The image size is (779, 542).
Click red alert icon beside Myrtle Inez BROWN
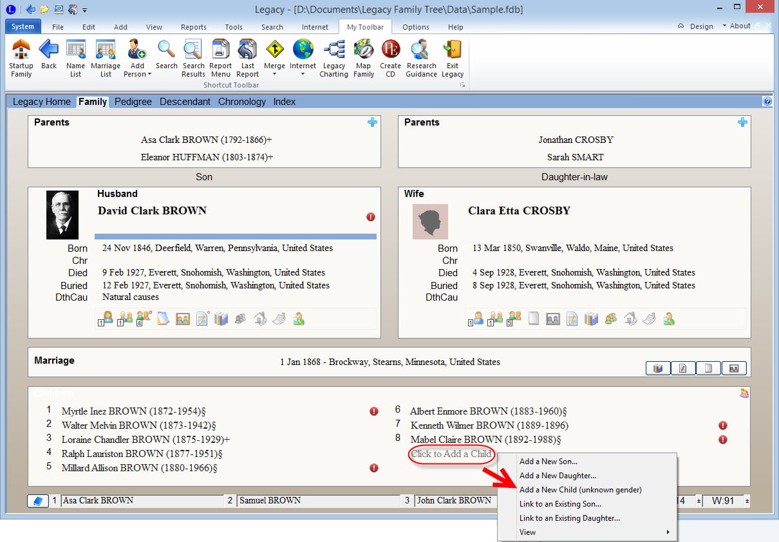pyautogui.click(x=374, y=411)
